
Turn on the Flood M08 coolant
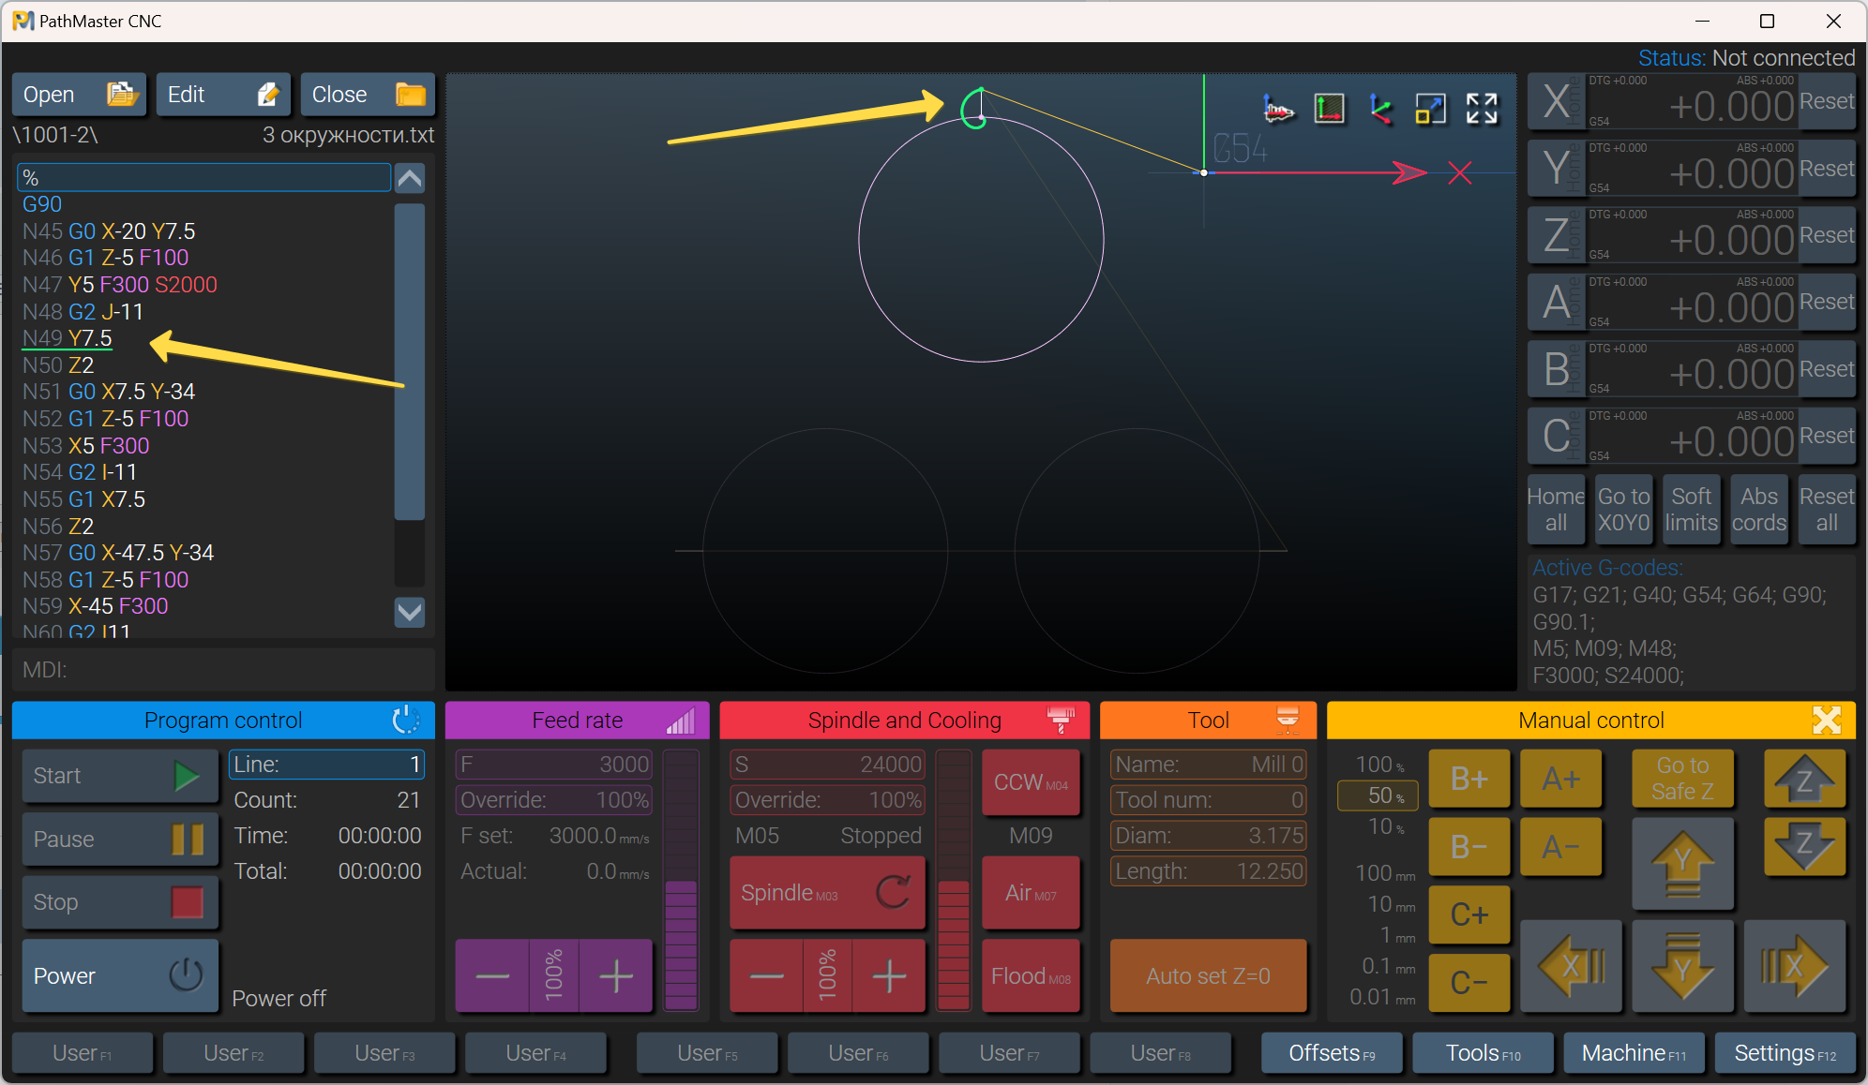1031,976
